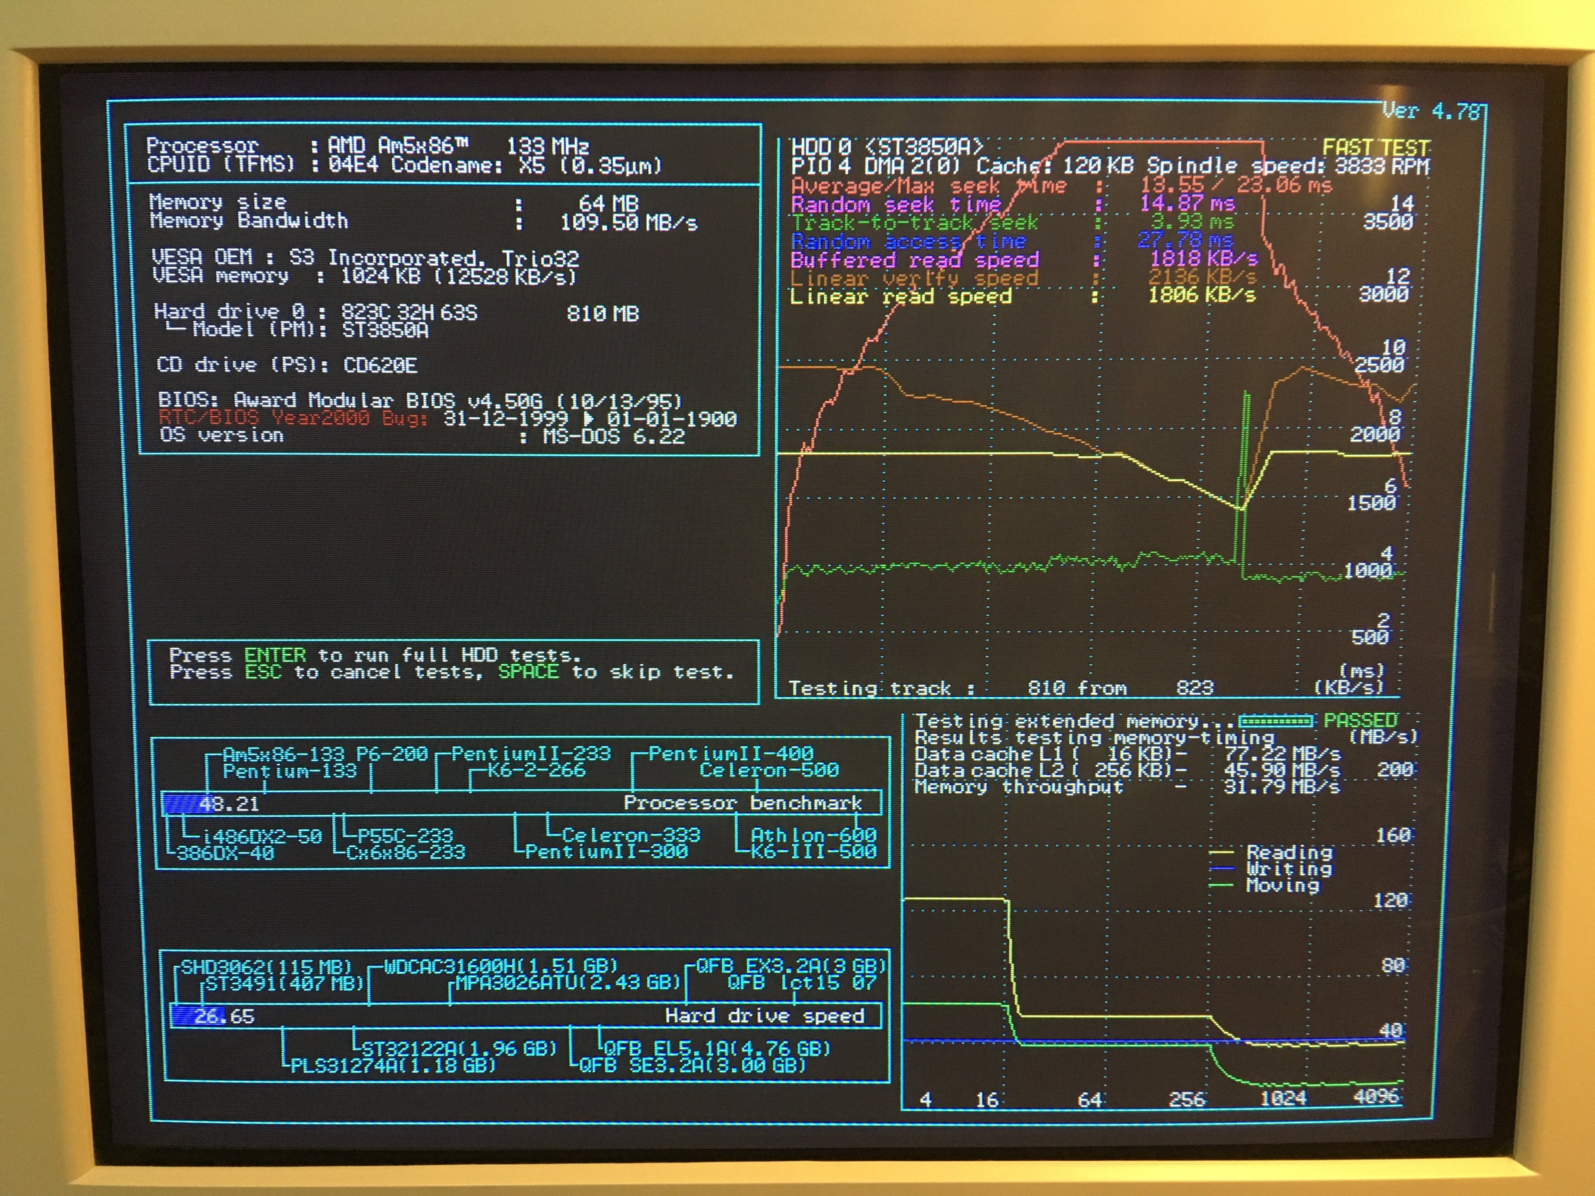Click the blue Writing legend line
Screen dimensions: 1595x1196
(1222, 869)
